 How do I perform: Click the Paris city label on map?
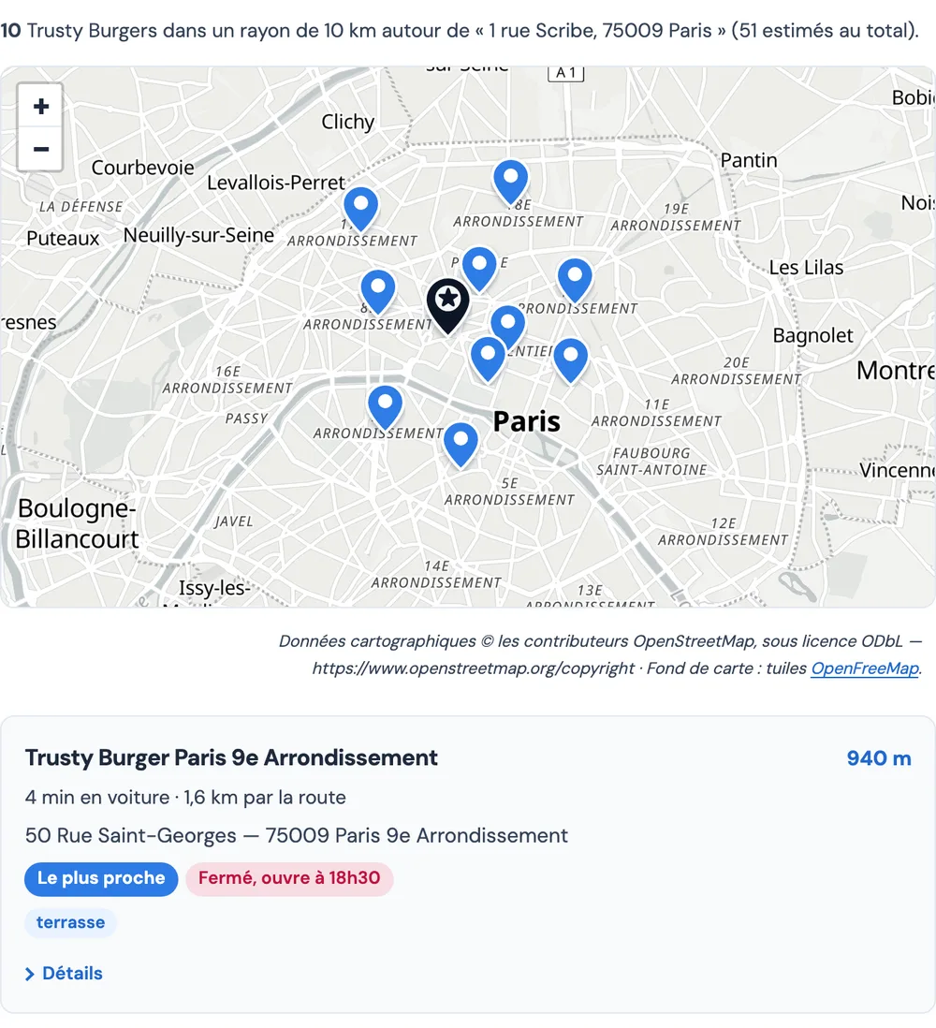click(526, 421)
